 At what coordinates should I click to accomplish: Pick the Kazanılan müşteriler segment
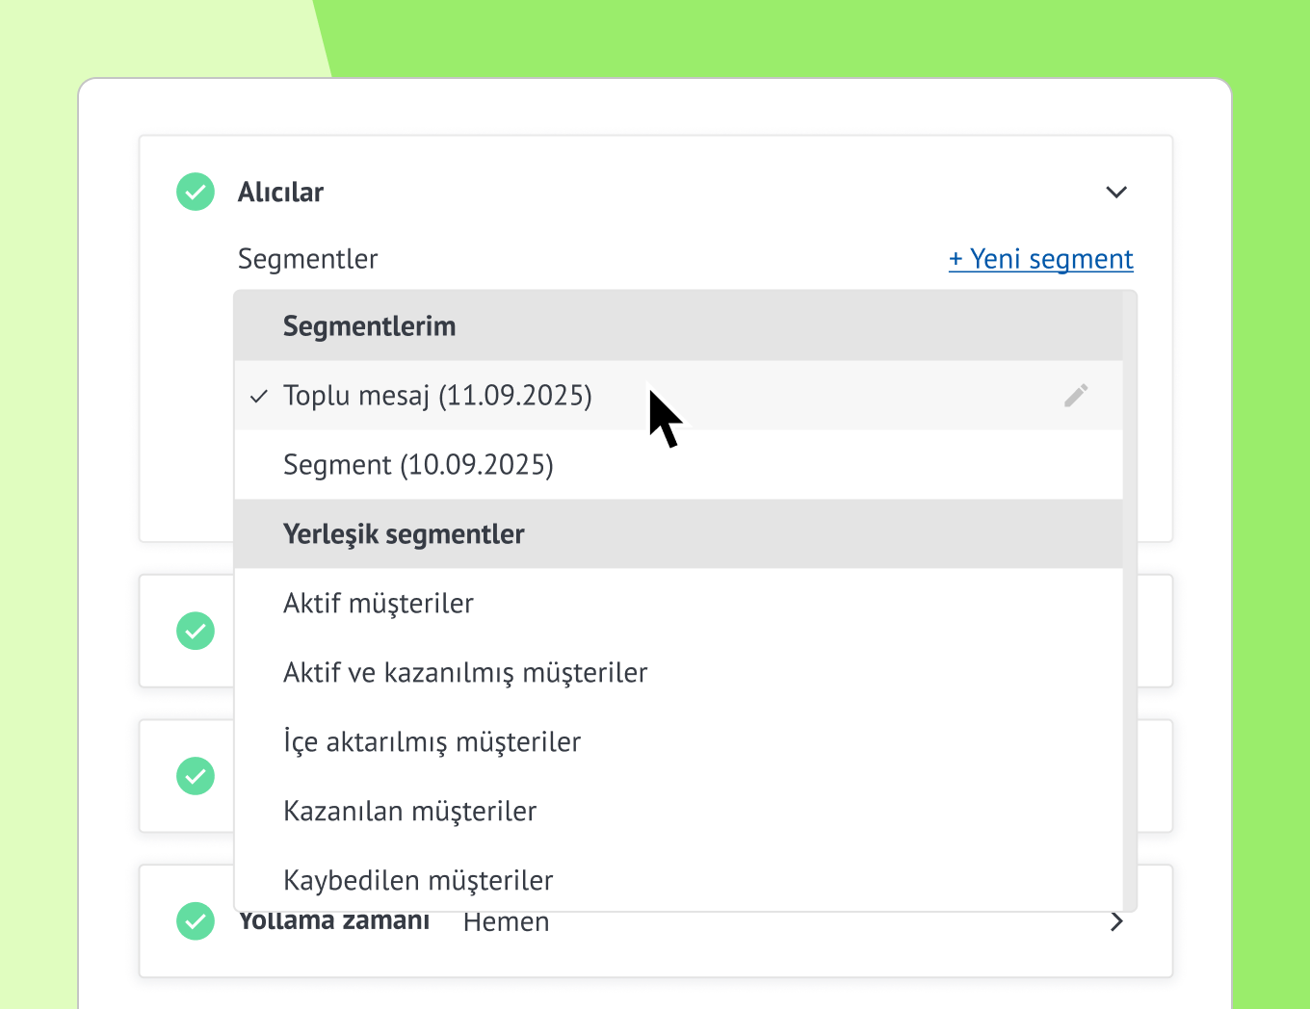410,812
